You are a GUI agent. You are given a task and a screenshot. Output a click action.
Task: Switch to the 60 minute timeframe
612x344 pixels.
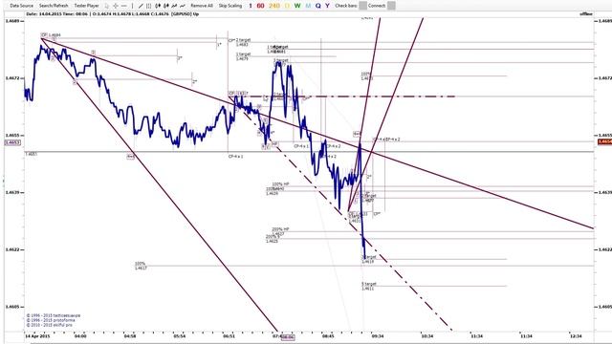(x=260, y=6)
